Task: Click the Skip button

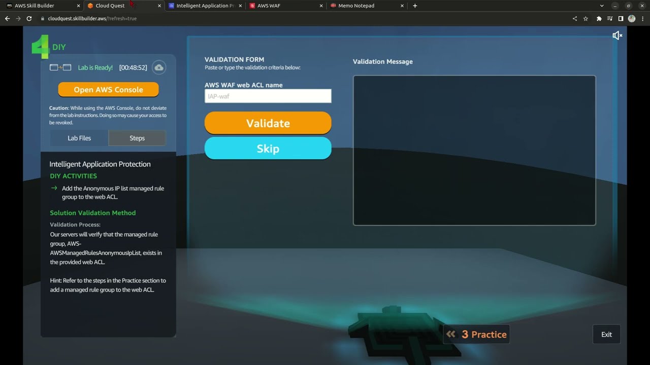Action: (x=268, y=149)
